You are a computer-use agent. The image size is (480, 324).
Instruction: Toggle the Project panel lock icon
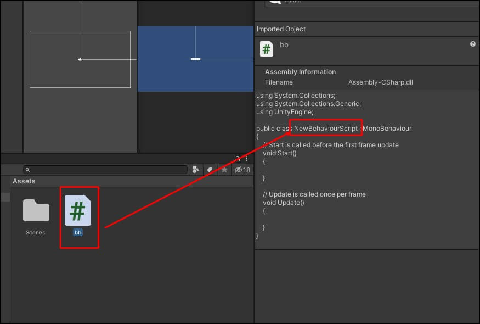click(x=238, y=159)
